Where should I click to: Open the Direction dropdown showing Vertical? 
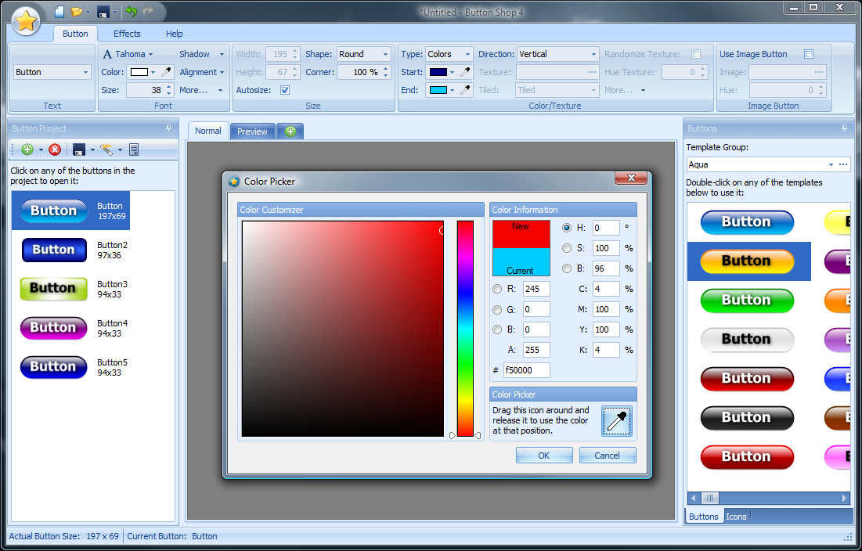(593, 54)
